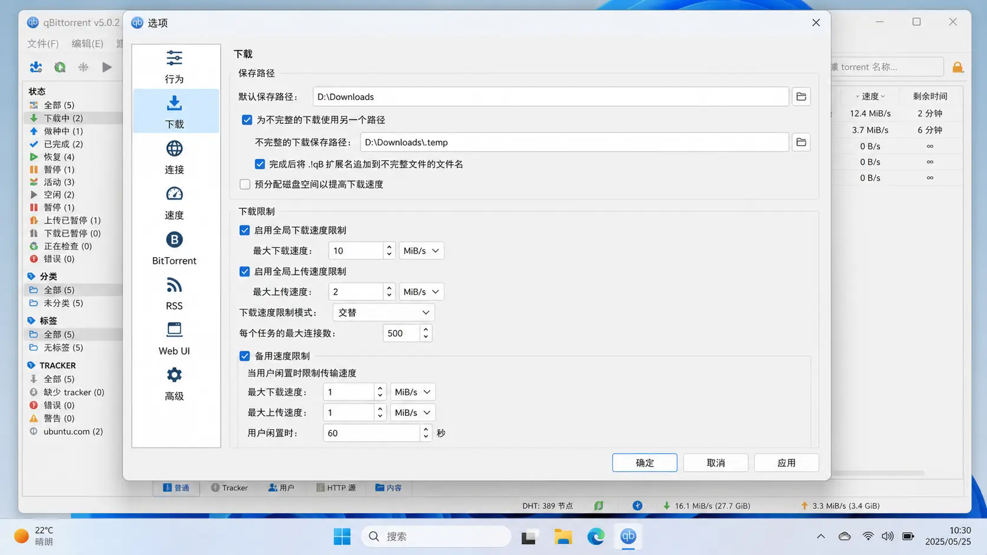Toggle 启用全局上传速度限制 checkbox
This screenshot has height=555, width=987.
tap(244, 271)
